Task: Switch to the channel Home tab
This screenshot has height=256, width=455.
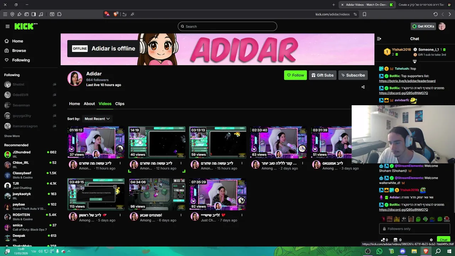Action: tap(74, 103)
